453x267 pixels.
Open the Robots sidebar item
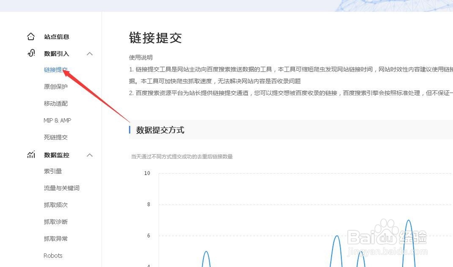(x=53, y=255)
